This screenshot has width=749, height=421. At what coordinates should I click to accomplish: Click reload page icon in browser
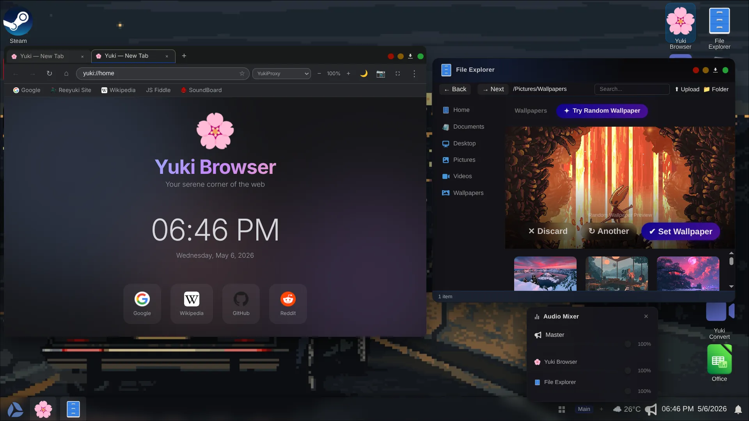49,73
